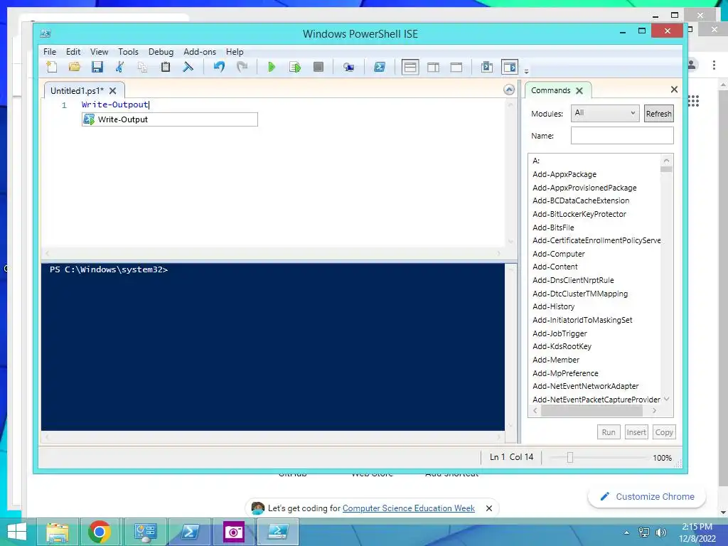Image resolution: width=728 pixels, height=546 pixels.
Task: Clear the console pane icon
Action: click(188, 67)
